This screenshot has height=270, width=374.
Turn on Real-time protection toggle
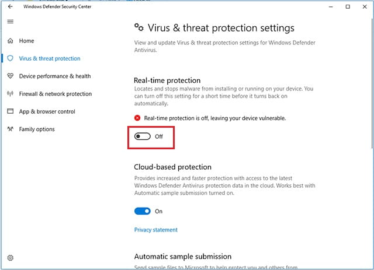coord(143,136)
